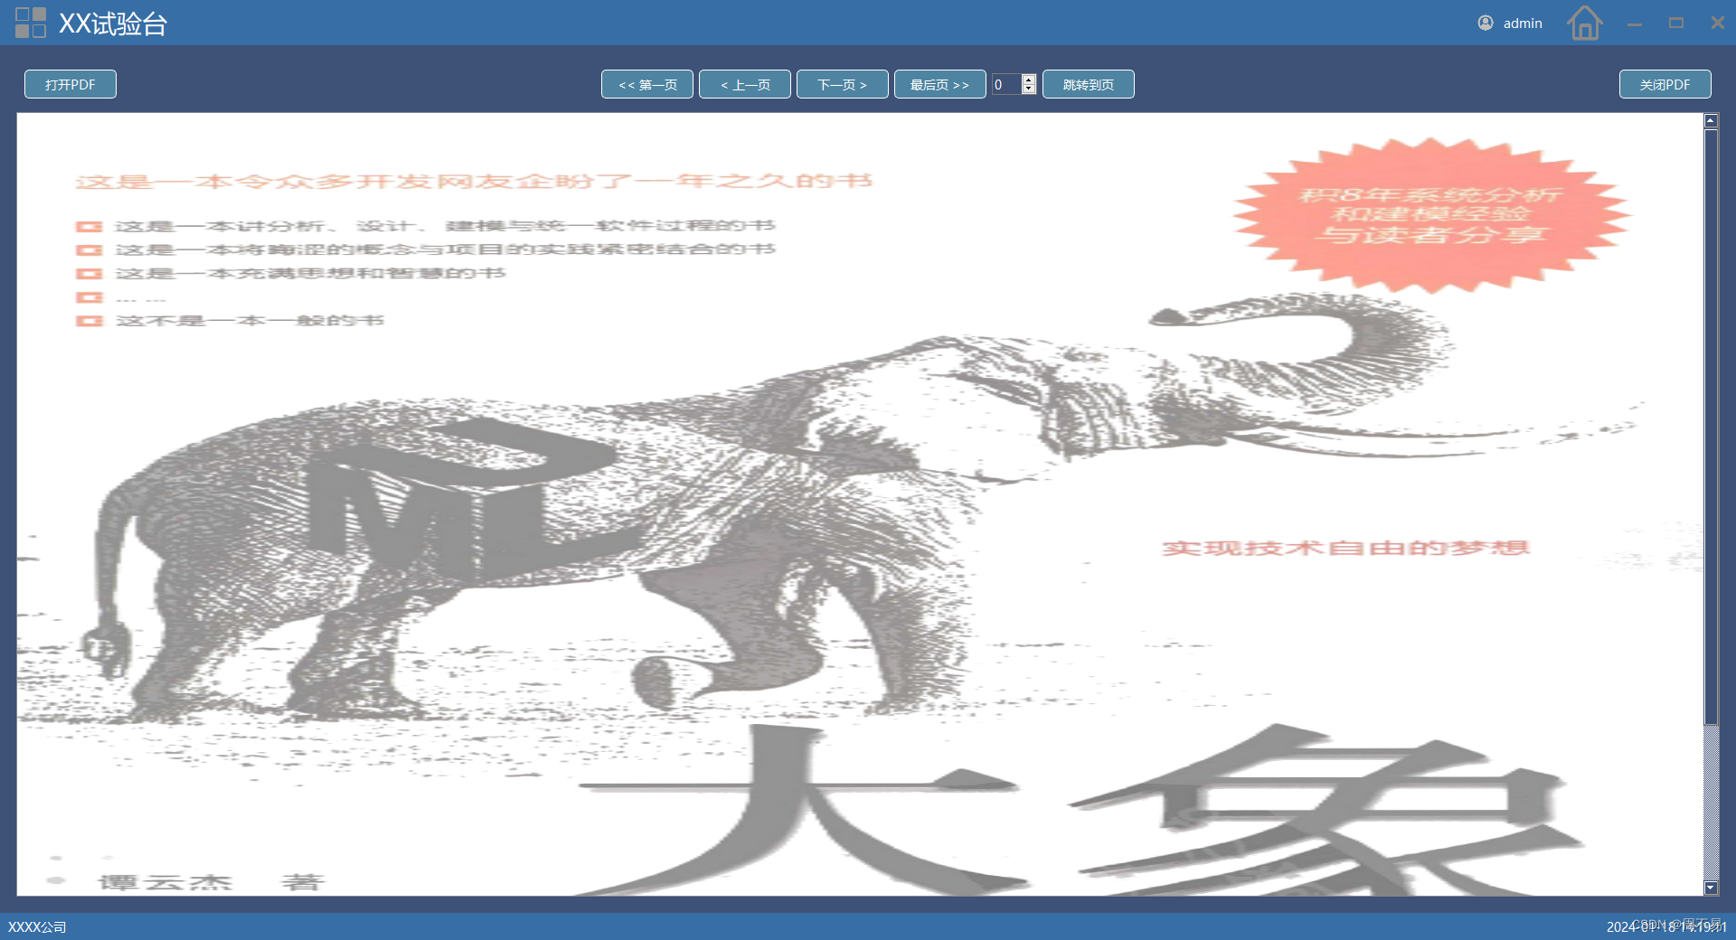Click the page number input field
1736x940 pixels.
pos(1006,84)
